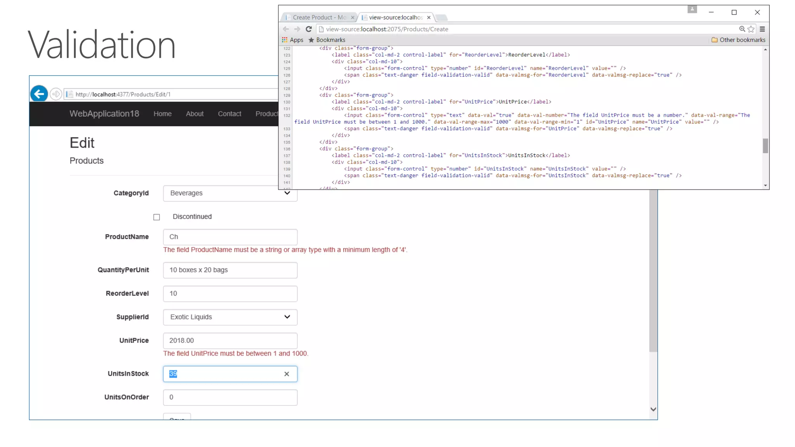Click the Chrome user profile icon
Image resolution: width=795 pixels, height=447 pixels.
coord(692,9)
